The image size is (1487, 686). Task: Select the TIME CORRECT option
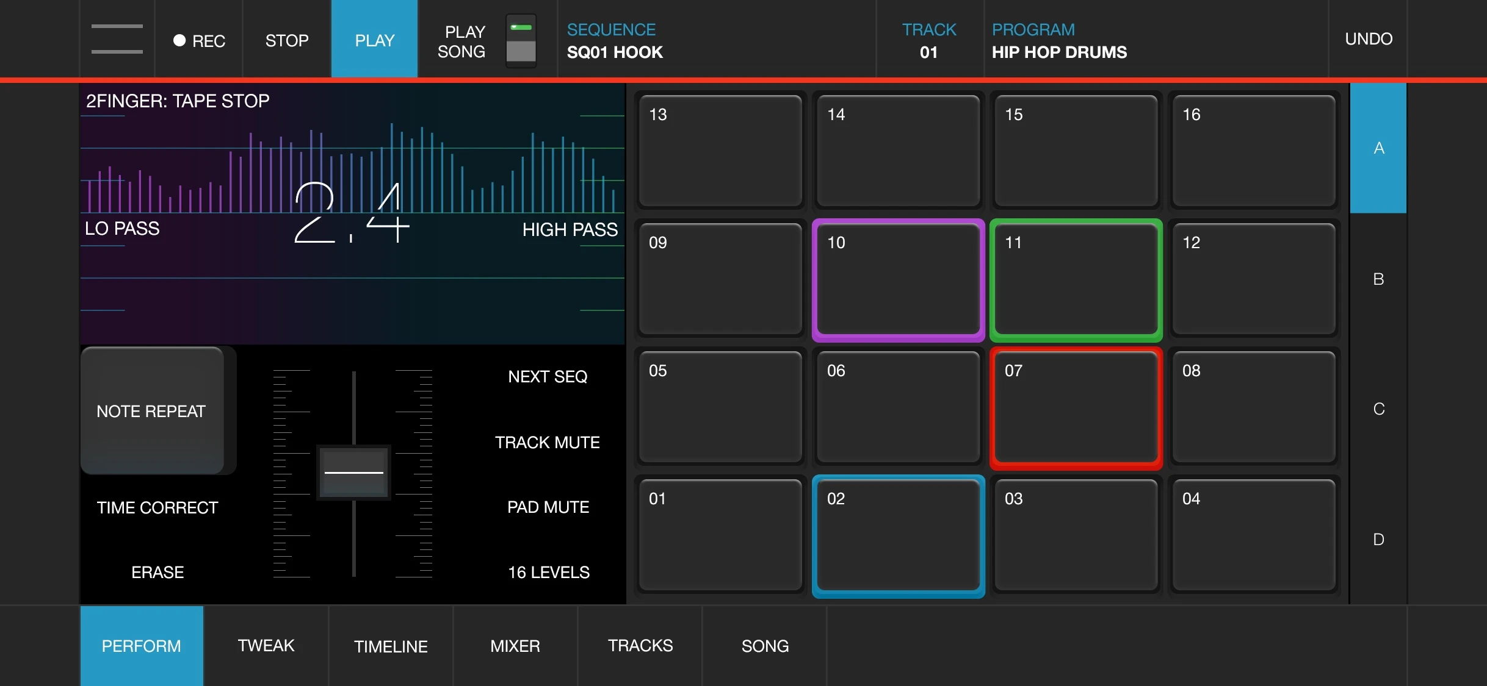click(x=157, y=507)
